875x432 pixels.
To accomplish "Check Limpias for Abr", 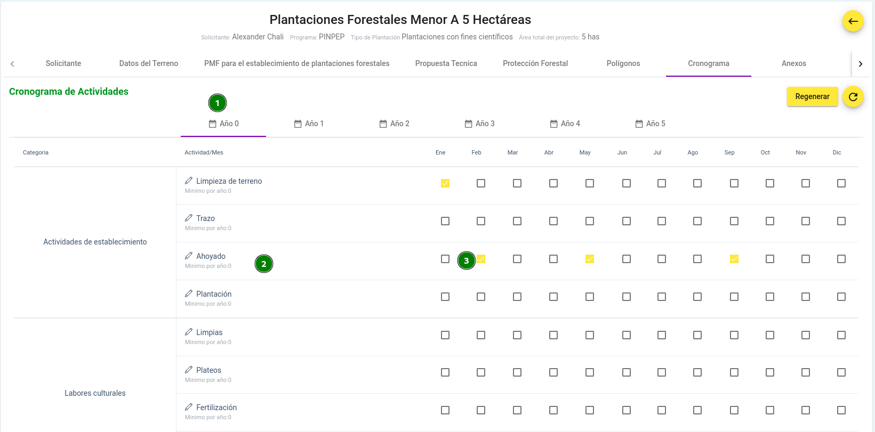I will pos(553,335).
